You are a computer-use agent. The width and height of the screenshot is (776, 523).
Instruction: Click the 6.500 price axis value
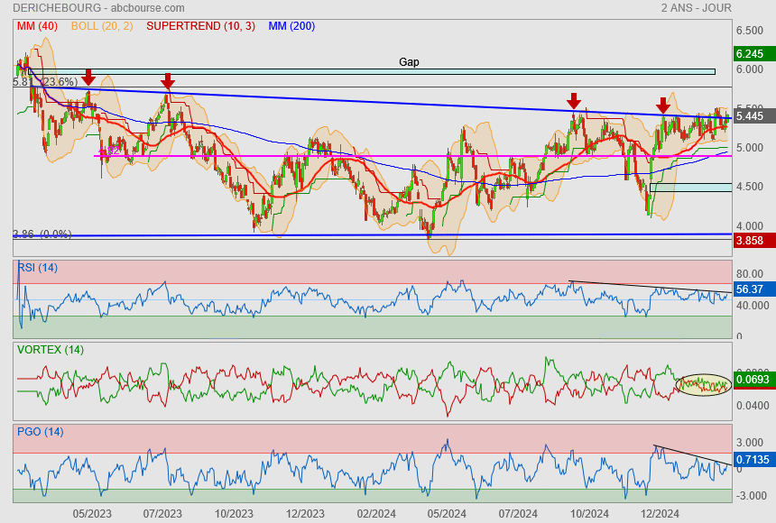point(749,30)
